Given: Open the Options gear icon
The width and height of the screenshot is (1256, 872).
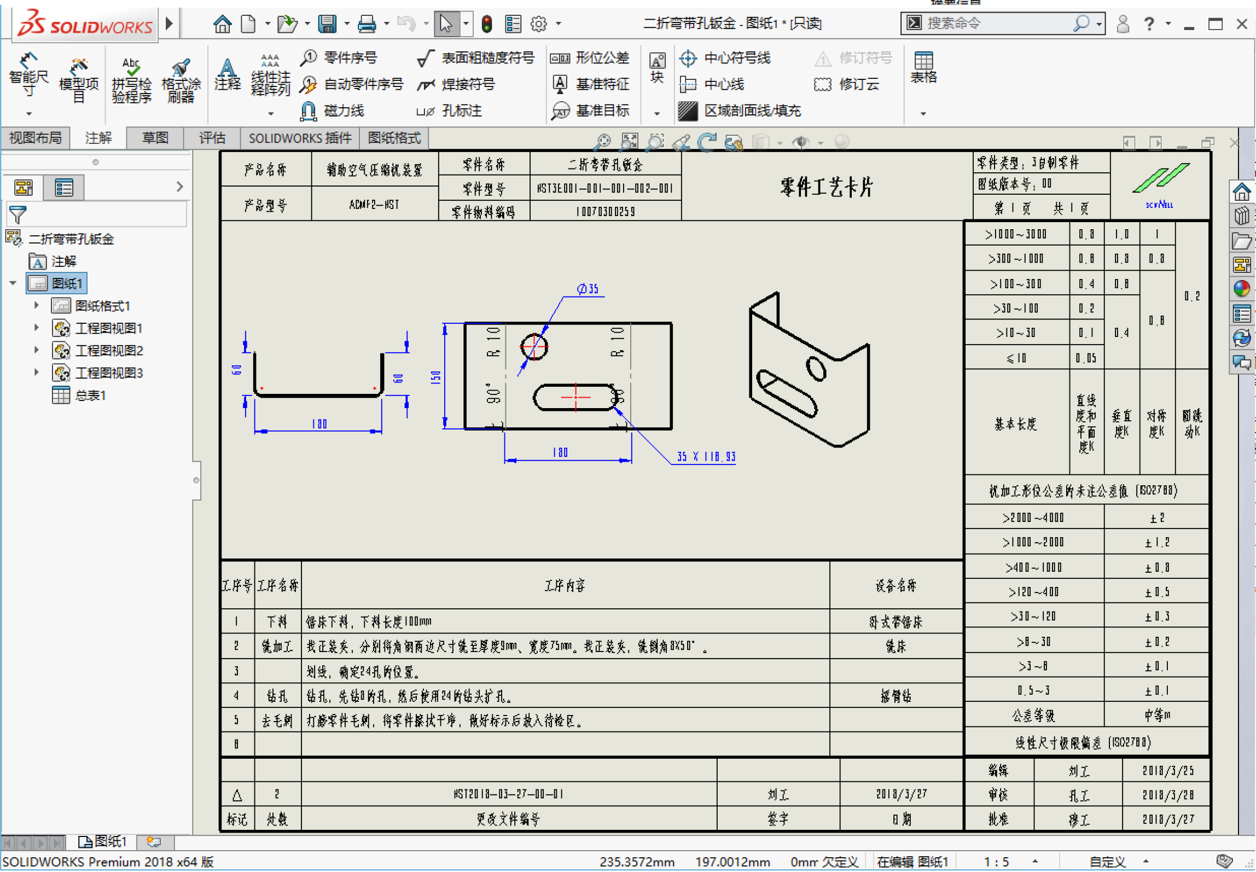Looking at the screenshot, I should point(539,24).
